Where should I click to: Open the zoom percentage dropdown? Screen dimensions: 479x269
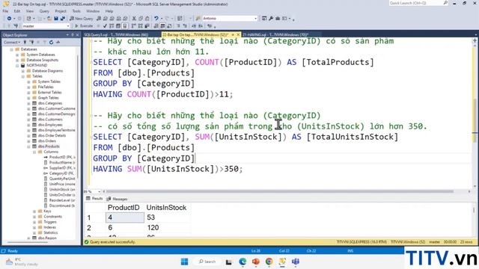100,191
